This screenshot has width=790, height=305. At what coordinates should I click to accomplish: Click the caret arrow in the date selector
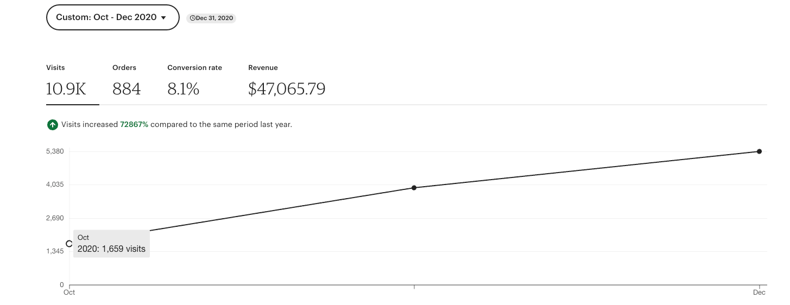pos(163,18)
